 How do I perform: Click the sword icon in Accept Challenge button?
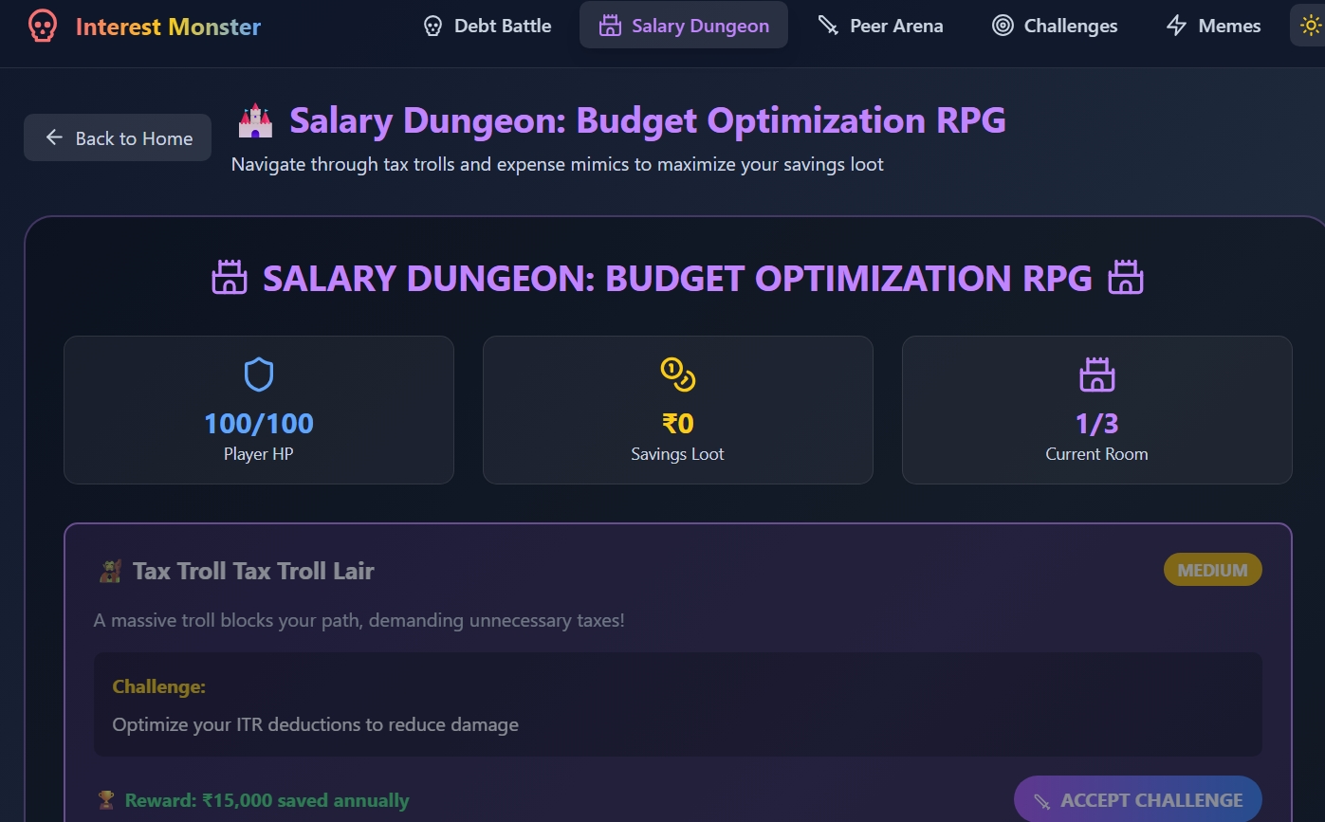tap(1042, 801)
